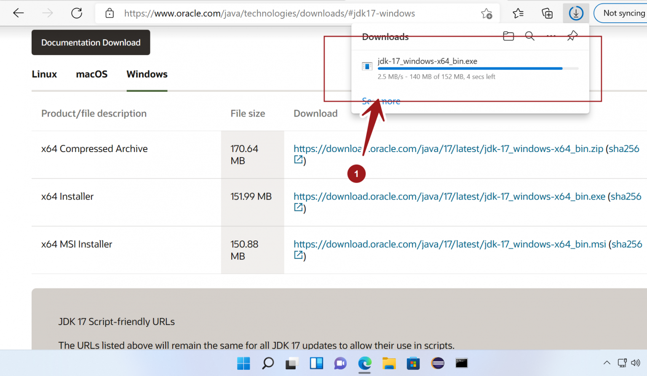Show hidden system tray icons chevron
The height and width of the screenshot is (376, 647).
(x=607, y=363)
